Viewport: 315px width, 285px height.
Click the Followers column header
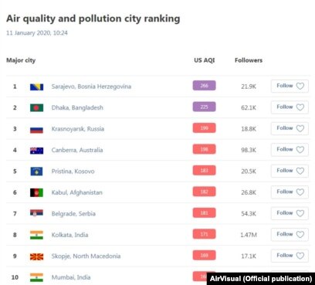point(249,60)
